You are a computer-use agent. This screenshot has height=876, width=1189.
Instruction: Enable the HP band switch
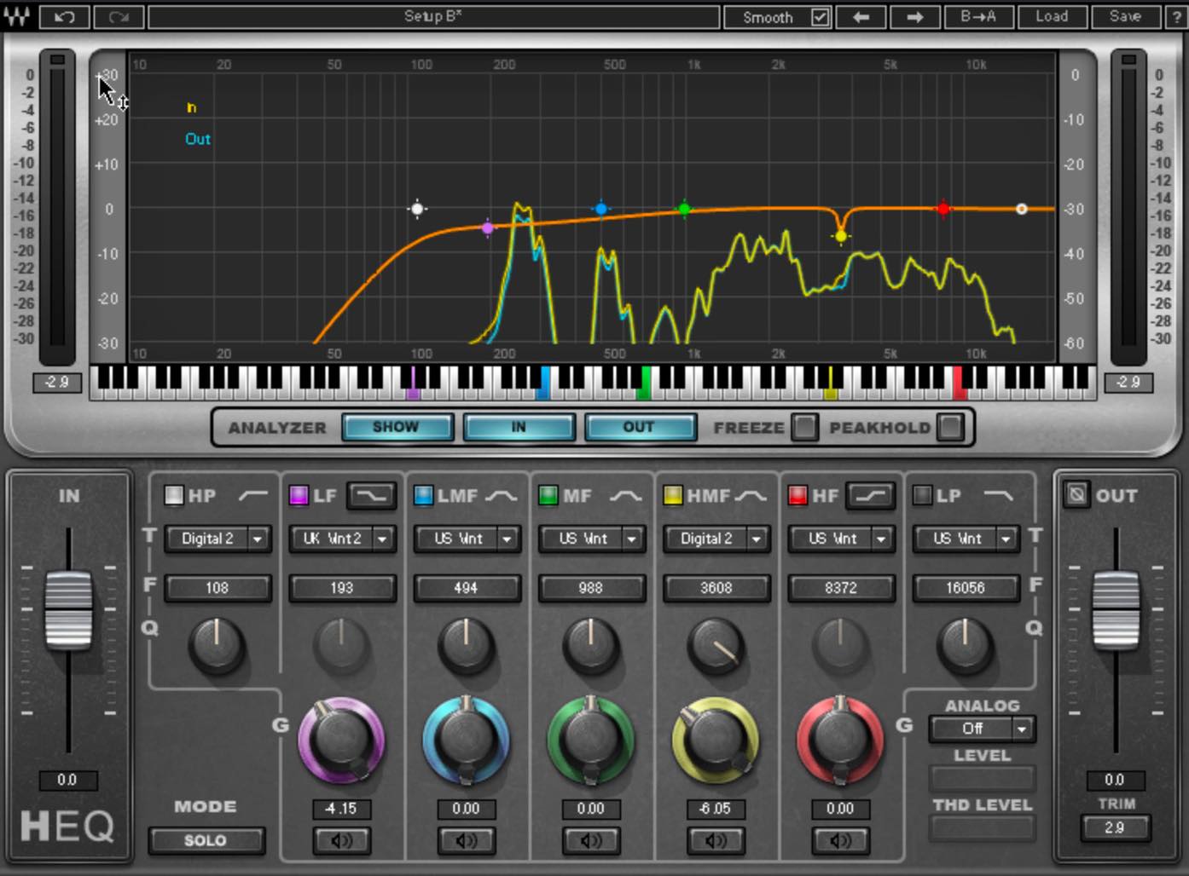174,495
